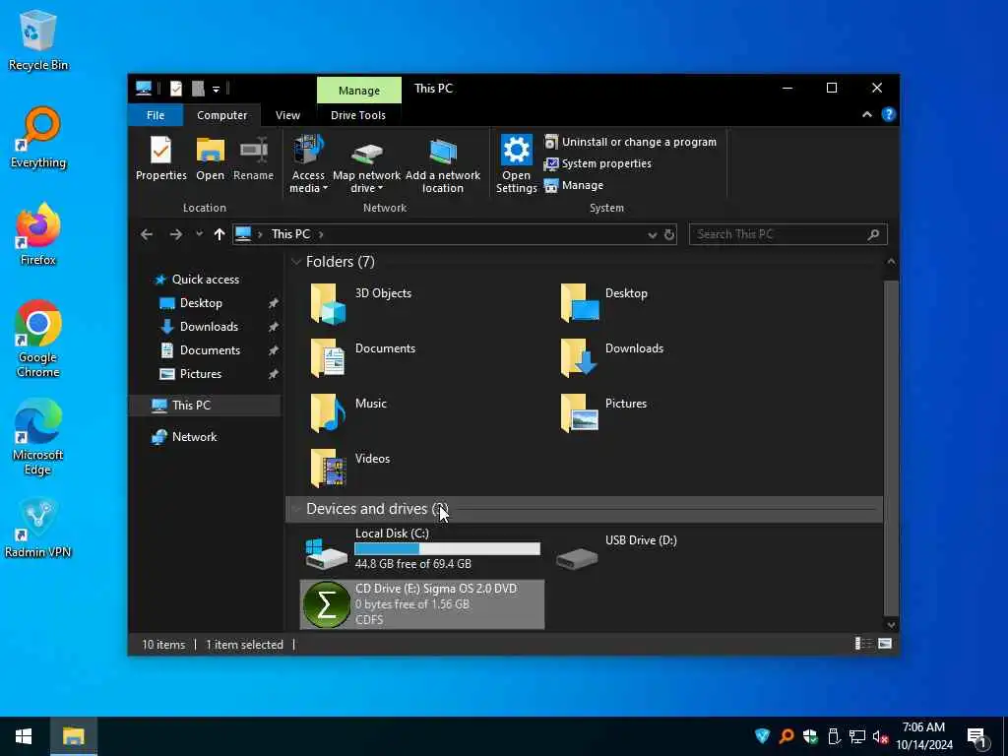Click Manage in System group
Viewport: 1008px width, 756px height.
click(x=574, y=185)
